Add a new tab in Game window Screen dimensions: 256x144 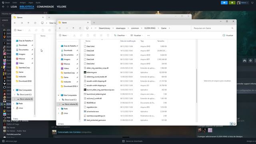[x=94, y=23]
